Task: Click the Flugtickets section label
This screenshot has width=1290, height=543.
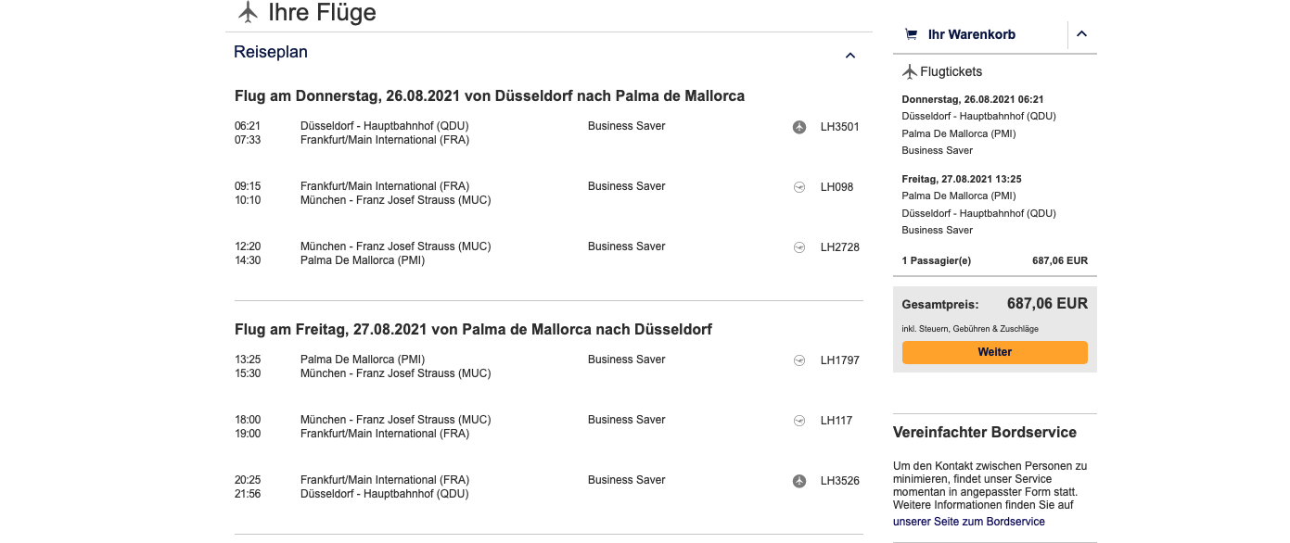Action: [951, 71]
